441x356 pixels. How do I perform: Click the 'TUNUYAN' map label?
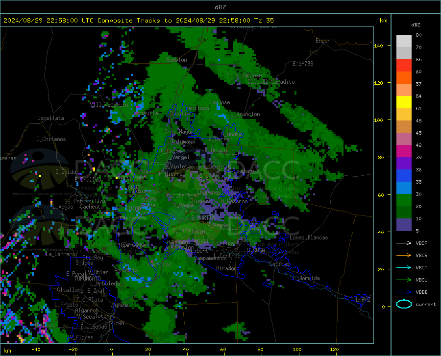pos(114,323)
